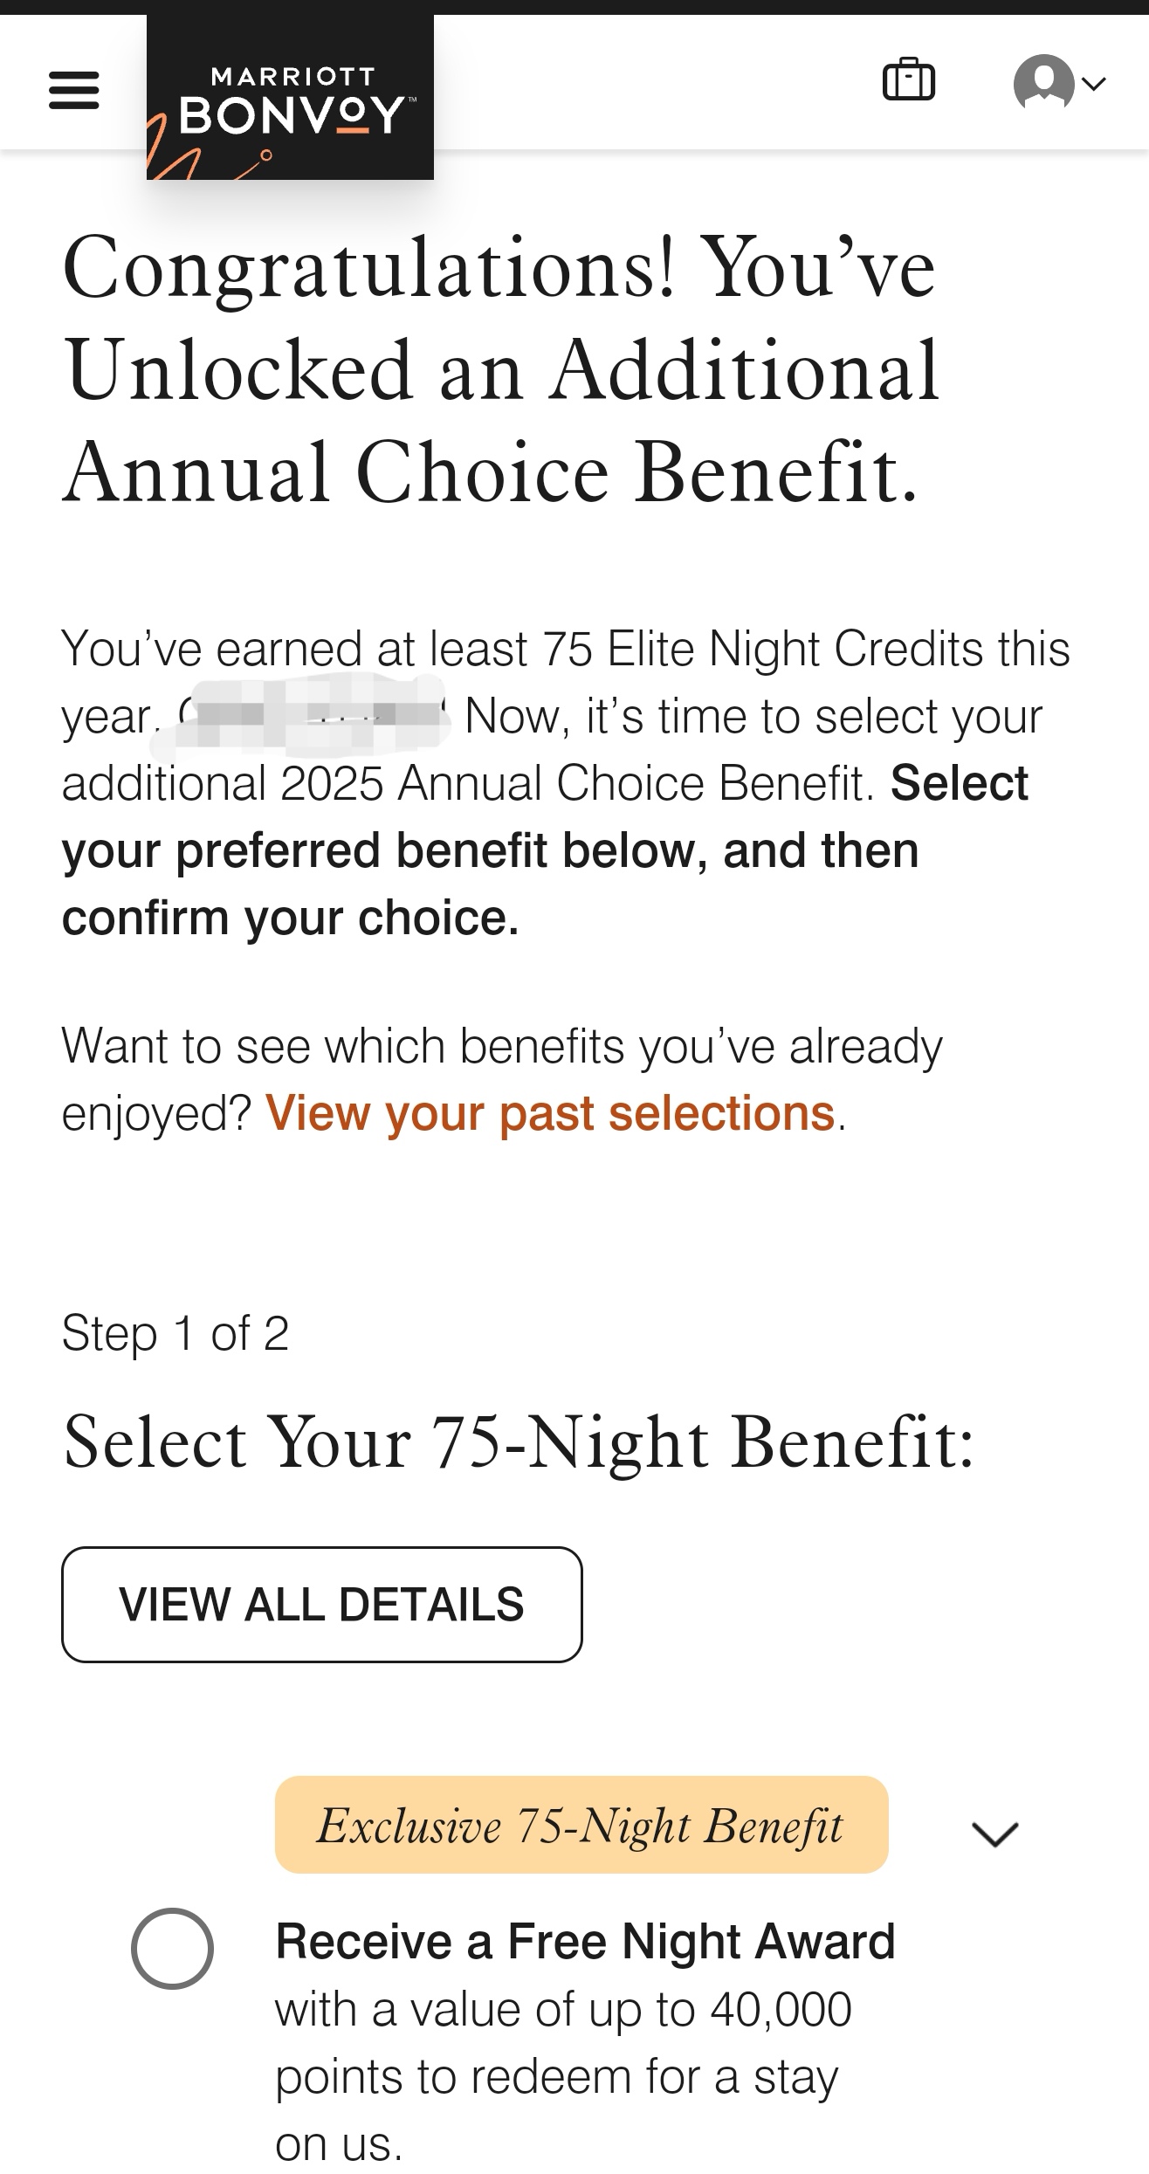Open the hamburger navigation menu
The width and height of the screenshot is (1149, 2174).
[73, 90]
